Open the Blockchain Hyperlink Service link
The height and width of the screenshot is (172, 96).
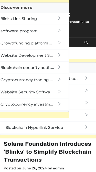[x=34, y=127]
